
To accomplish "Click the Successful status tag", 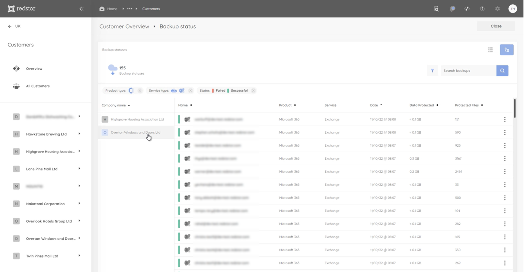I will click(x=237, y=91).
